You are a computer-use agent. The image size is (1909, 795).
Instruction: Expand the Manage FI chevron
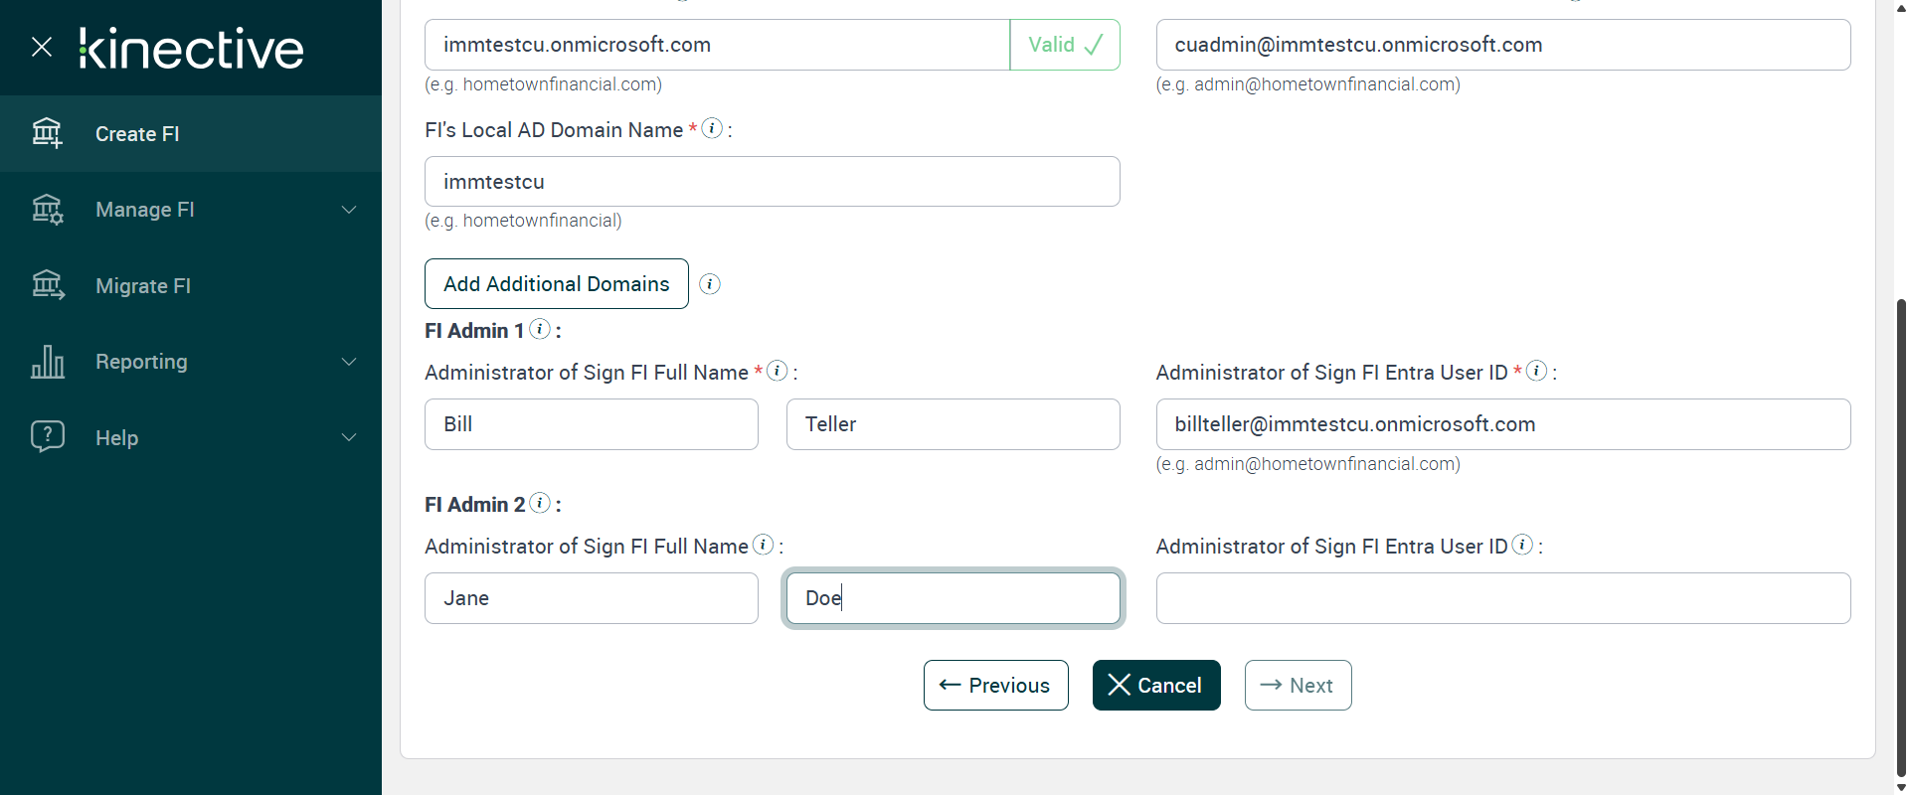tap(349, 210)
